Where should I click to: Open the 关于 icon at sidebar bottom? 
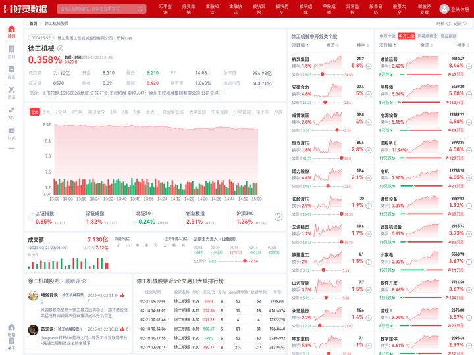click(11, 341)
